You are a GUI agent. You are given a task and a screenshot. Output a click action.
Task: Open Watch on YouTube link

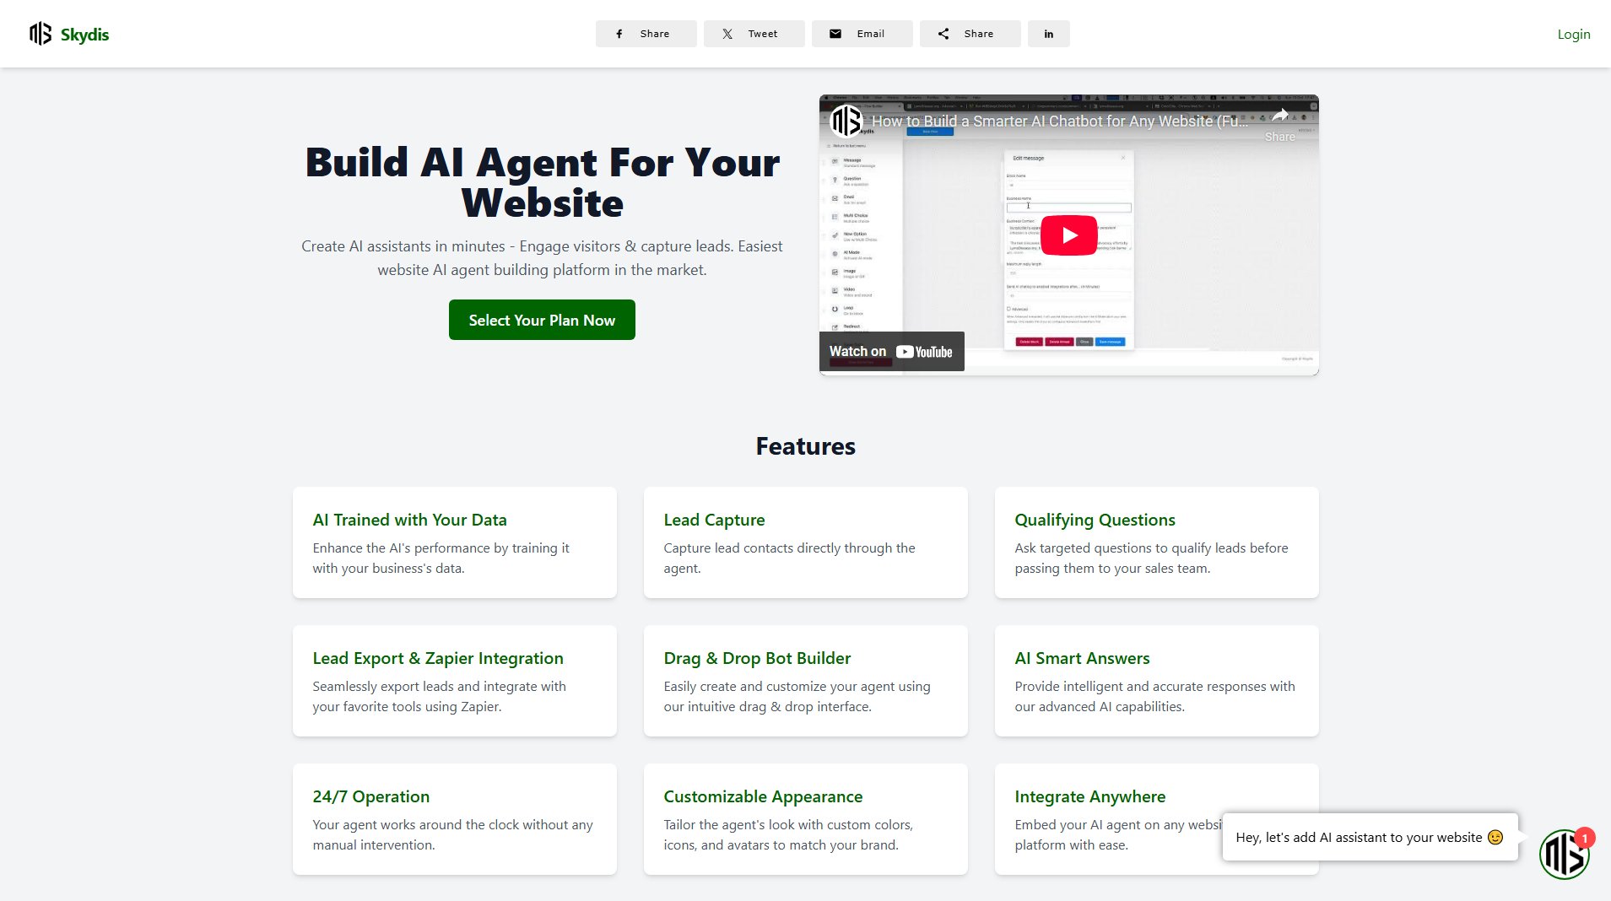click(891, 352)
